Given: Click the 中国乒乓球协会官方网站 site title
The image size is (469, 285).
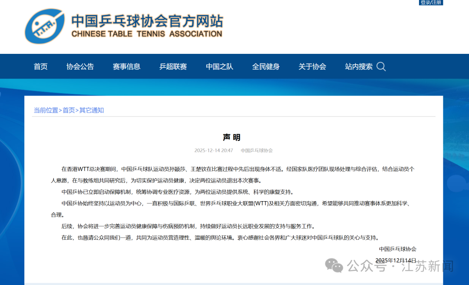Looking at the screenshot, I should 147,21.
